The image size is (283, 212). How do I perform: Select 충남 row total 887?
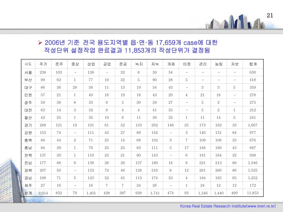pyautogui.click(x=253, y=148)
